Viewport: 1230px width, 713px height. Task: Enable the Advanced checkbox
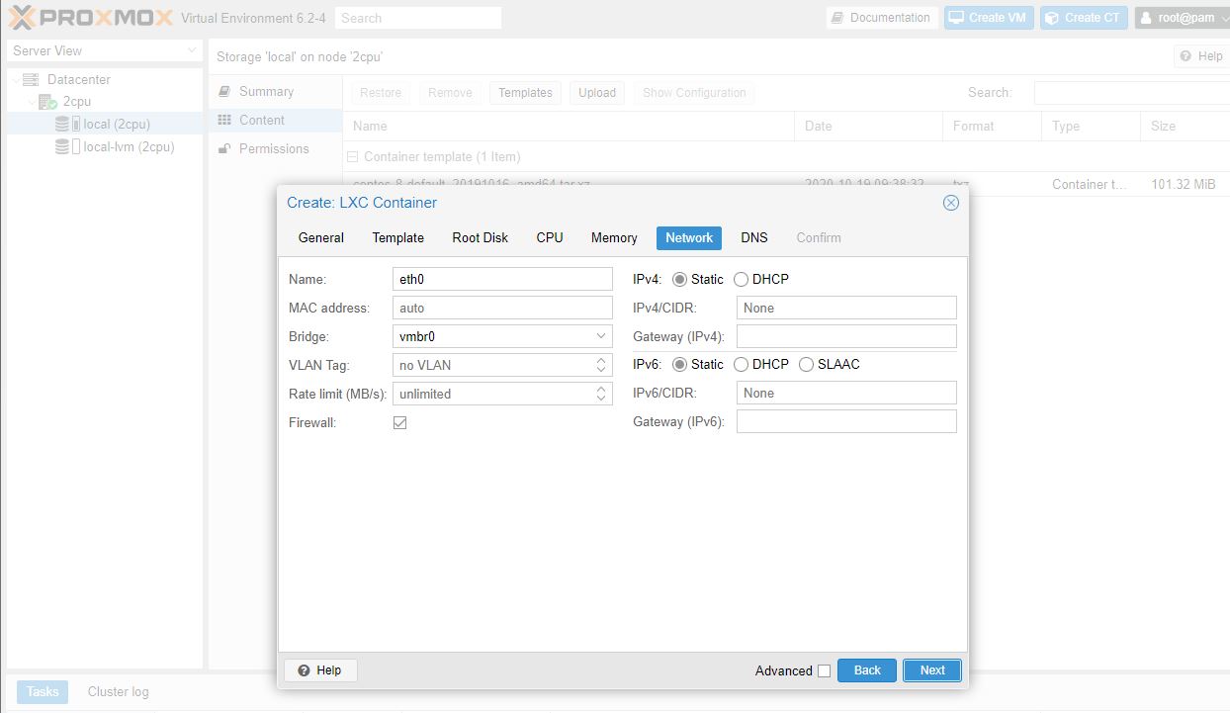click(824, 670)
